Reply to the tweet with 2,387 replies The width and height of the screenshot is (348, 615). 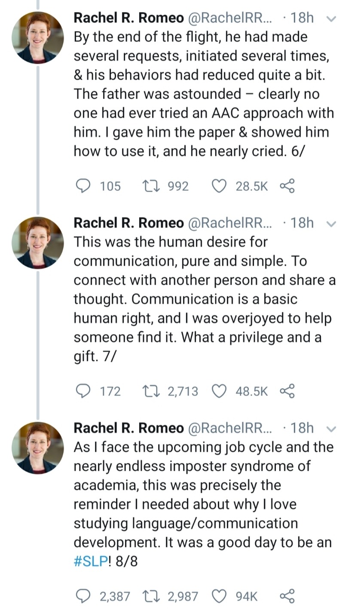pyautogui.click(x=81, y=596)
